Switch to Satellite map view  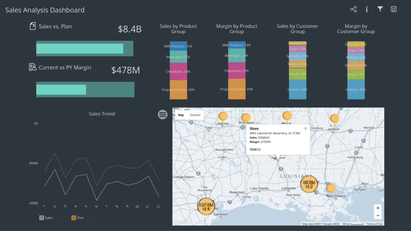[195, 115]
